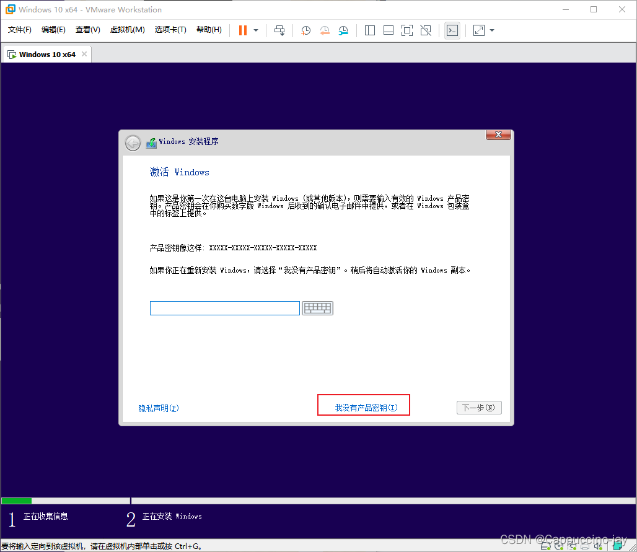637x552 pixels.
Task: Minimize the VMware Workstation window
Action: pos(566,9)
